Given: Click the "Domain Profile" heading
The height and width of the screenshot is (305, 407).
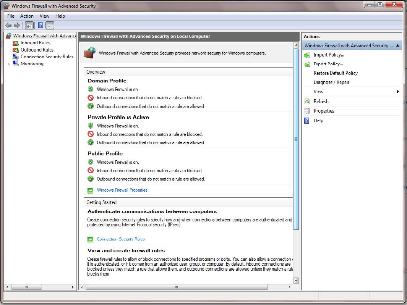Looking at the screenshot, I should [x=107, y=81].
